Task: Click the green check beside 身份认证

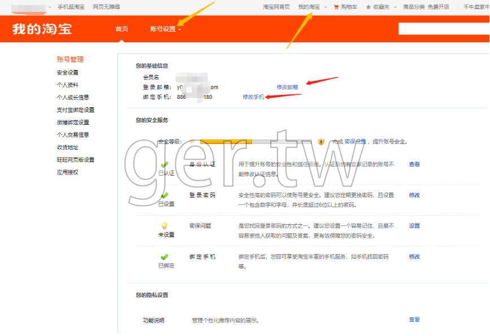Action: [x=164, y=164]
